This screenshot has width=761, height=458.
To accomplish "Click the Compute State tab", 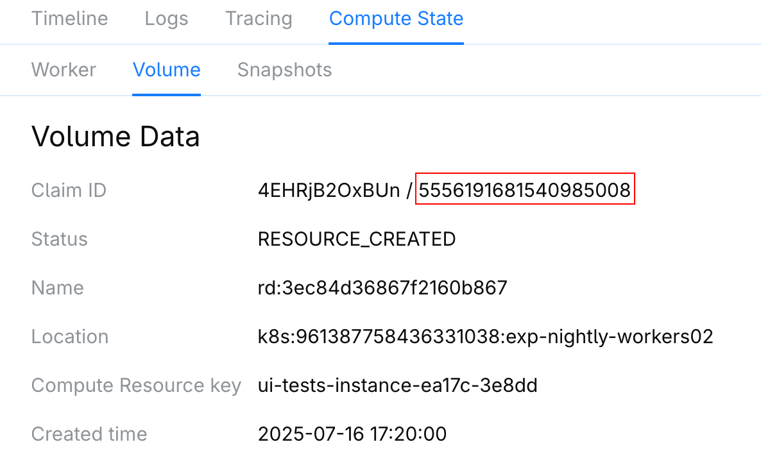I will 396,19.
